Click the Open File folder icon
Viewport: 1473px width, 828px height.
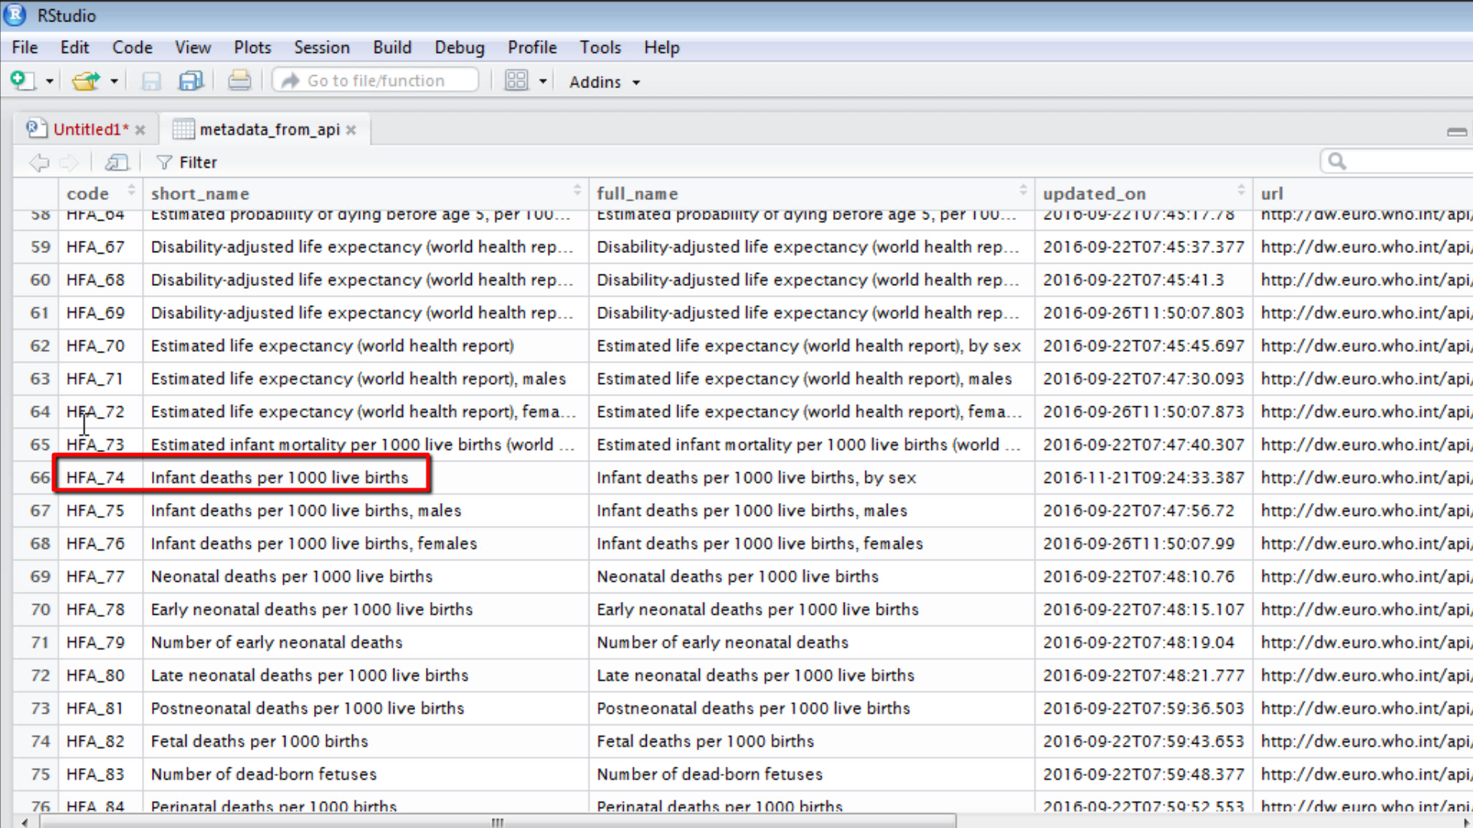[86, 80]
